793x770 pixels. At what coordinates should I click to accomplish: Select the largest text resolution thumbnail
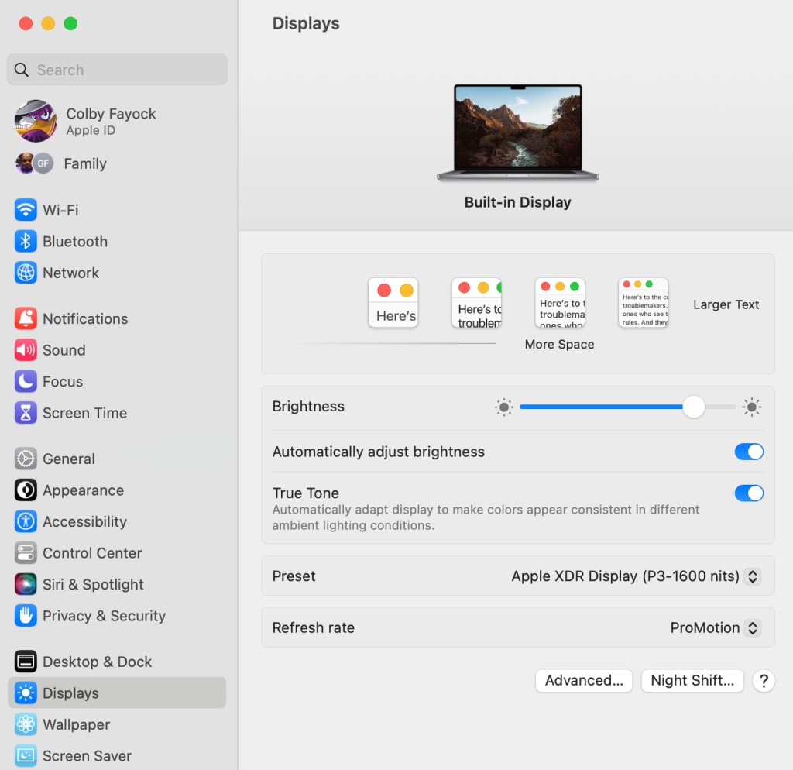(x=393, y=303)
